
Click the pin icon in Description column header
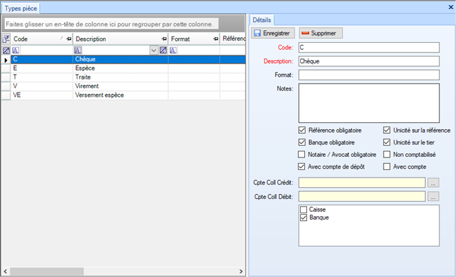tap(163, 39)
